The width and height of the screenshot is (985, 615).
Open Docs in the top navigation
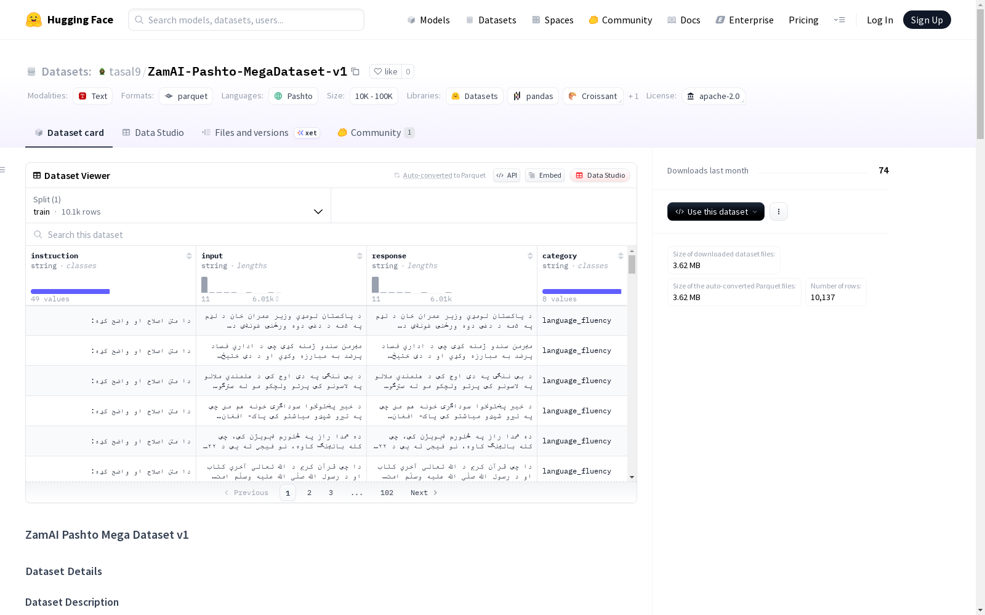[684, 20]
